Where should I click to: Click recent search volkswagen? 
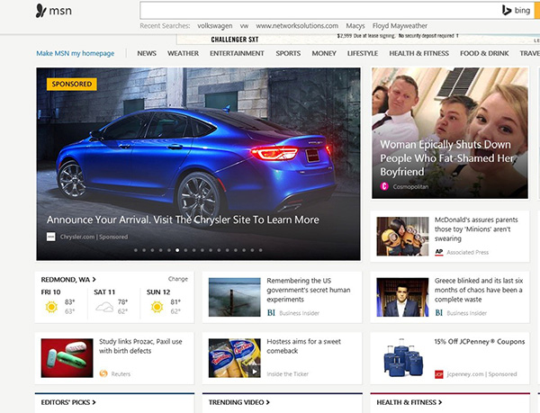tap(215, 26)
